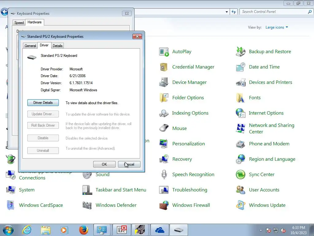Close the Standard PS/2 Keyboard Properties dialog
The height and width of the screenshot is (236, 314).
[x=137, y=36]
